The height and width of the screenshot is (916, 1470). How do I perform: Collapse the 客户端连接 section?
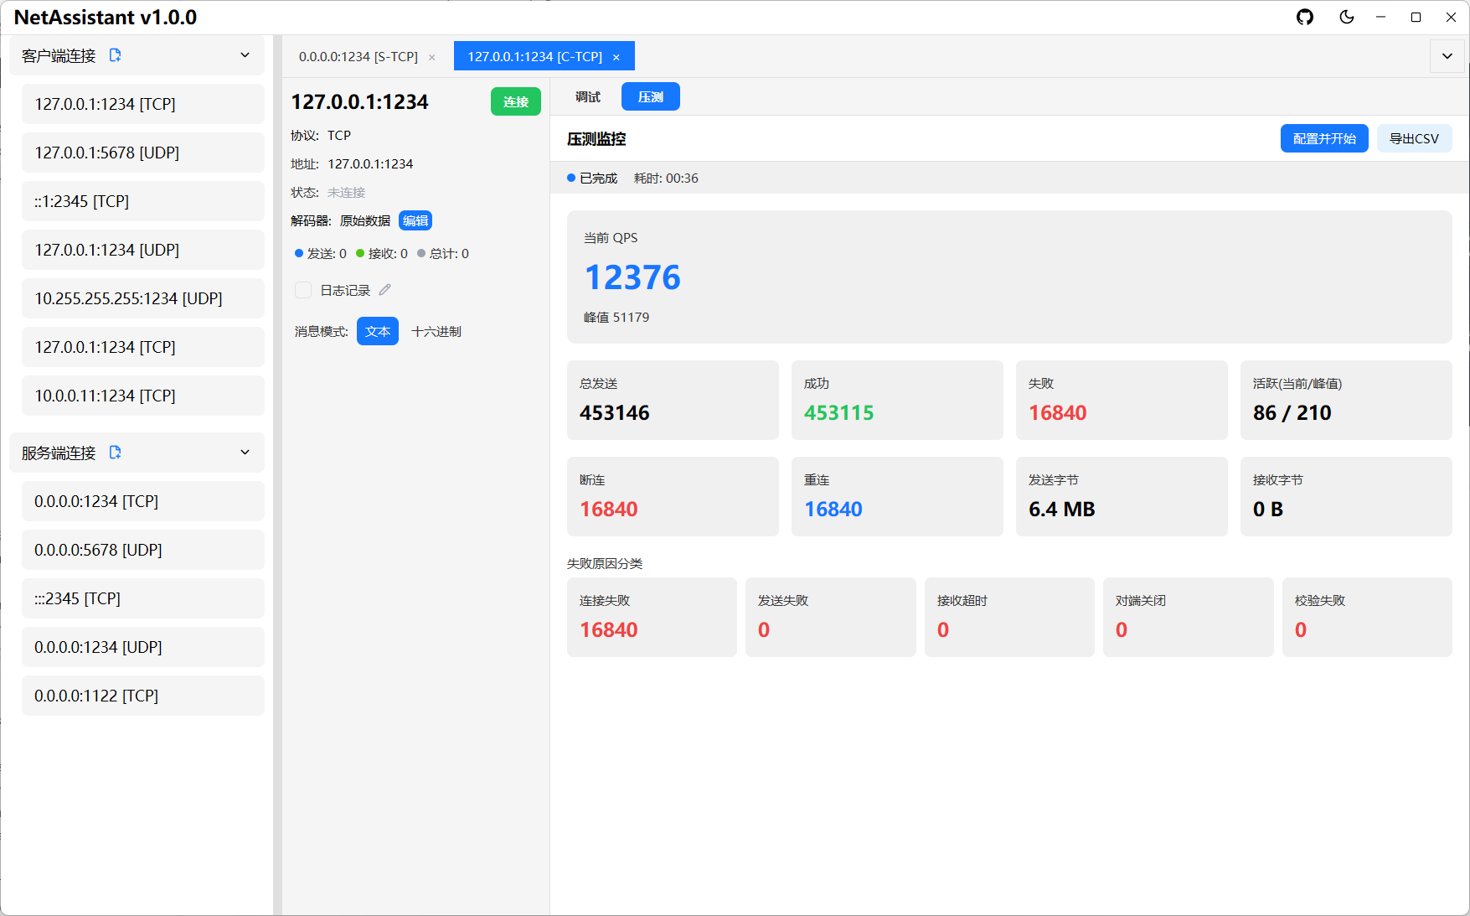[245, 55]
